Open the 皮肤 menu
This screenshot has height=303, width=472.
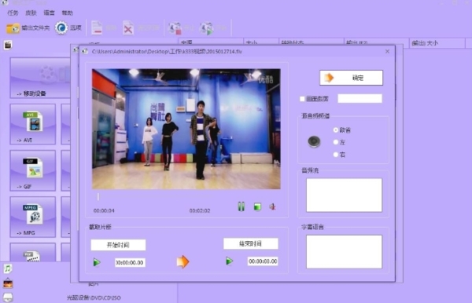click(31, 13)
